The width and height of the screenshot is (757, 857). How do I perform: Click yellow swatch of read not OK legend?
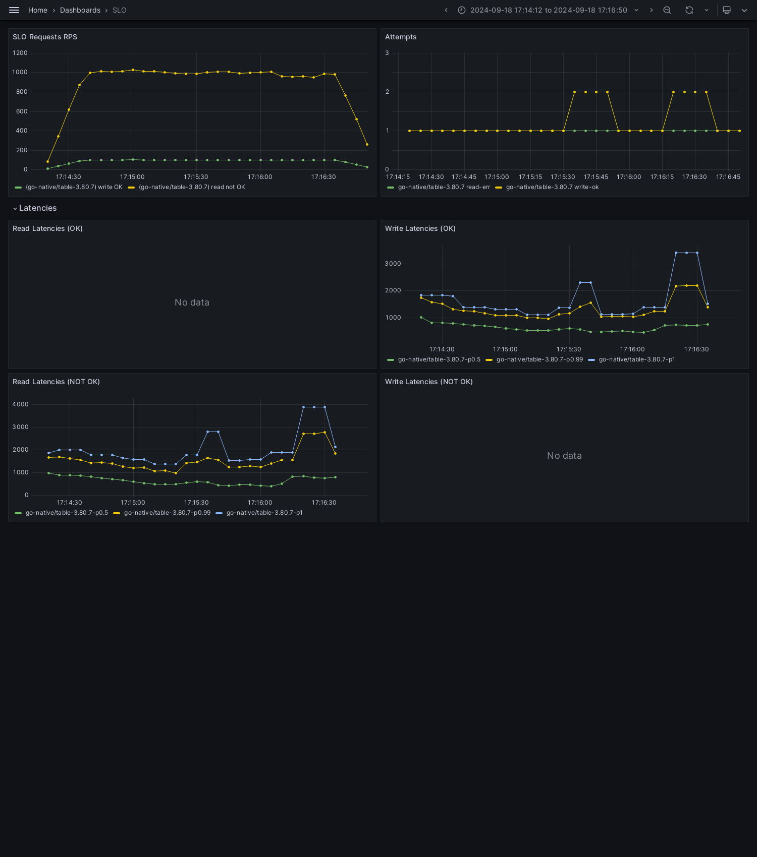pos(131,188)
